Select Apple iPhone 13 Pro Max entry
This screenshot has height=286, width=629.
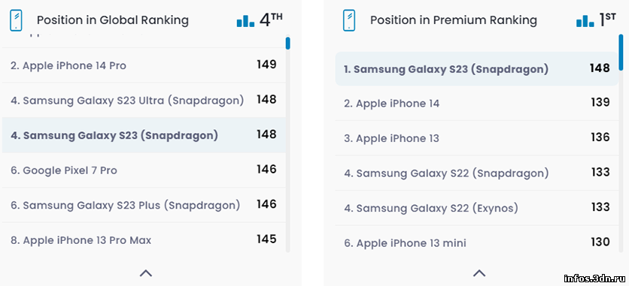[x=144, y=238]
